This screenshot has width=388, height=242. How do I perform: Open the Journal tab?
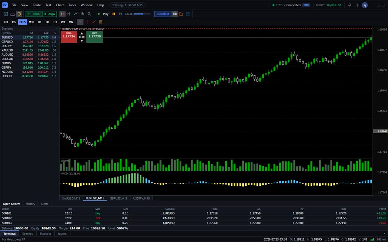[x=62, y=234]
